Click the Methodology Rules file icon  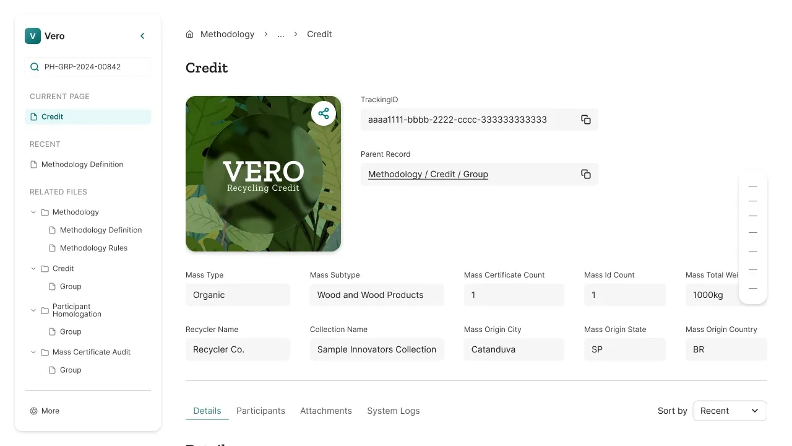(x=53, y=248)
